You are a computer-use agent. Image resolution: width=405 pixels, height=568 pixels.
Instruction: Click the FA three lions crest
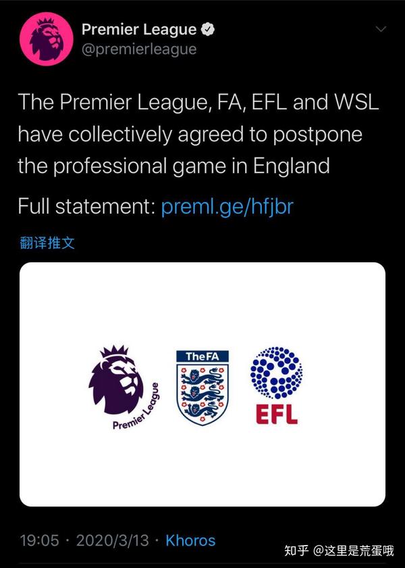coord(202,394)
